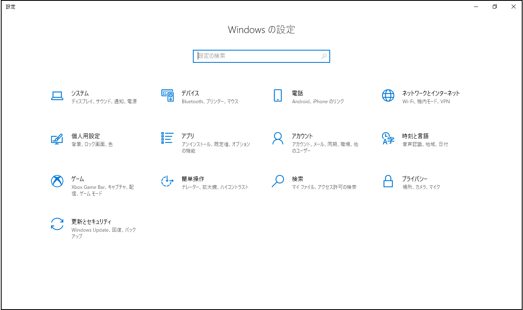Open ネットワークとインターネット title text
Screen dimensions: 523x310
[431, 93]
